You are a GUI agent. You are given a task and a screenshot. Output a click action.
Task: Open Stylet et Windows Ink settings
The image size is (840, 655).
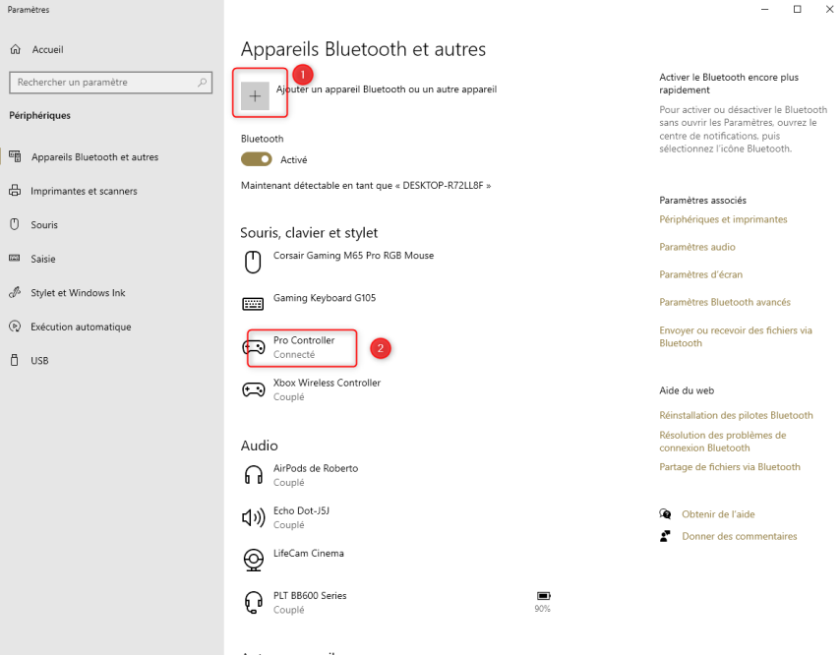coord(78,293)
